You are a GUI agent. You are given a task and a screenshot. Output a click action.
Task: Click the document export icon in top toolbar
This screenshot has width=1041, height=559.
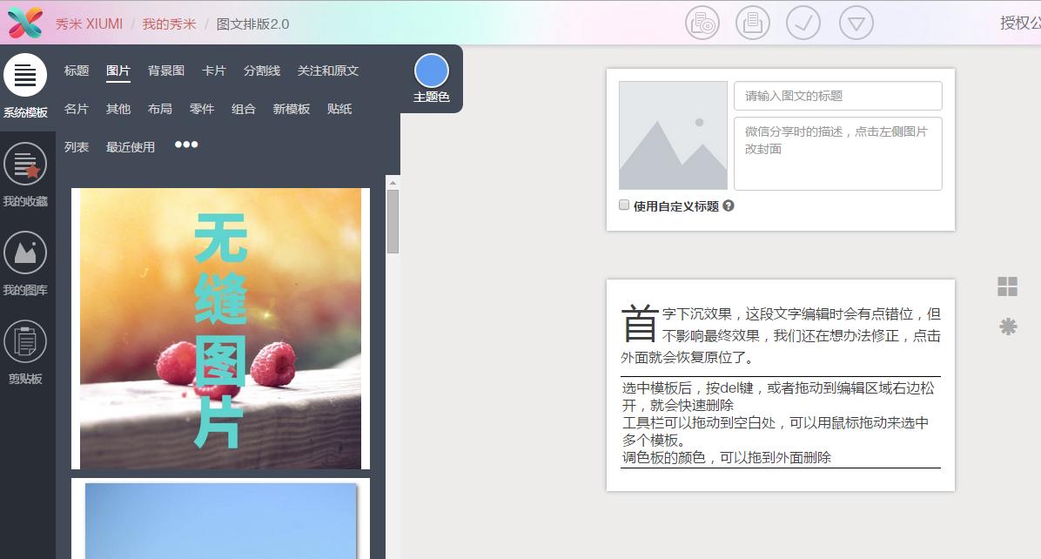coord(753,23)
